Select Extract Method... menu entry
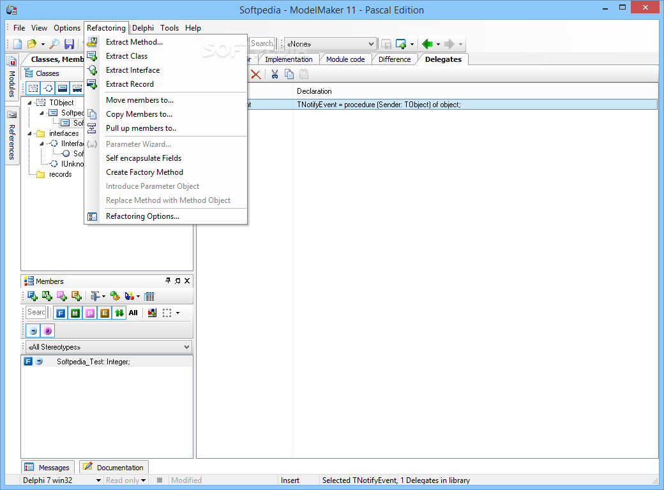This screenshot has height=490, width=664. (134, 42)
